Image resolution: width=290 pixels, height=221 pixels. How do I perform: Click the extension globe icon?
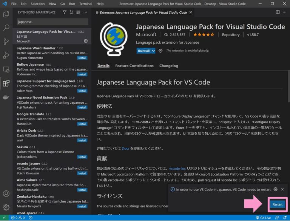click(114, 39)
